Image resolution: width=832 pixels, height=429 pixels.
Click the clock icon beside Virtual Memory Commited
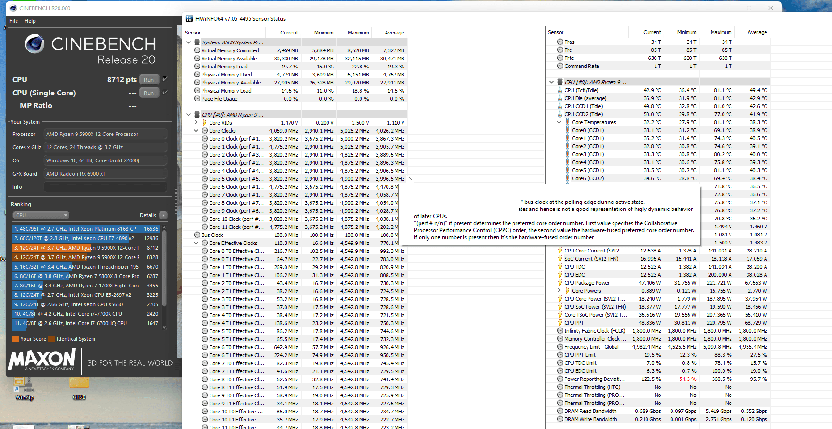click(x=197, y=50)
